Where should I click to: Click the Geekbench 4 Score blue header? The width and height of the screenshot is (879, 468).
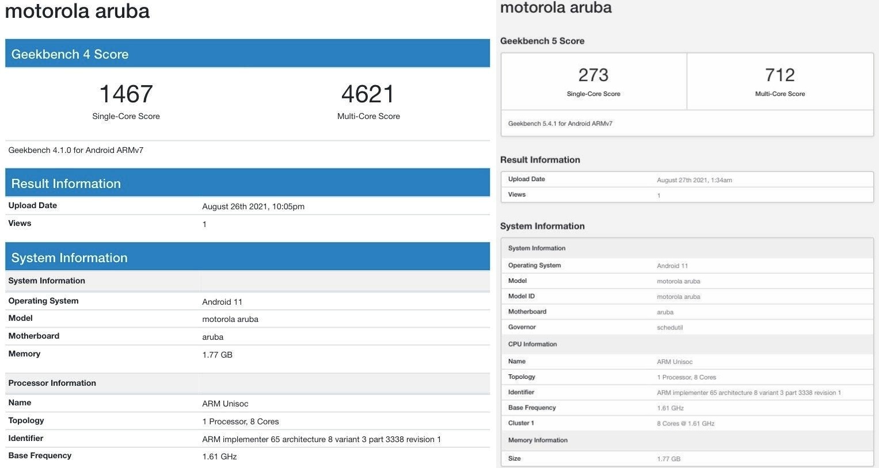coord(247,54)
